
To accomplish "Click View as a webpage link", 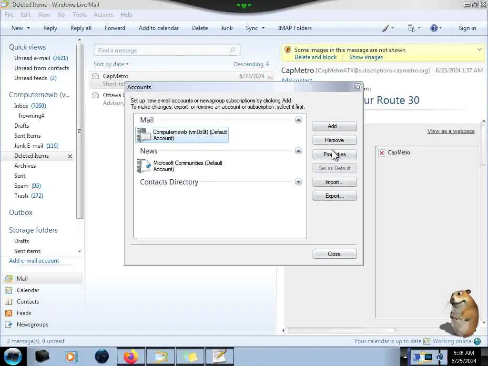I will pos(451,131).
